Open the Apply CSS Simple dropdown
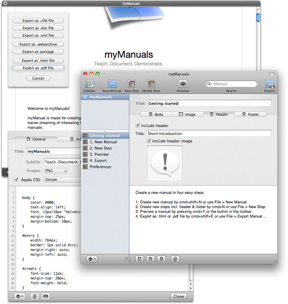The height and width of the screenshot is (304, 288). (62, 179)
